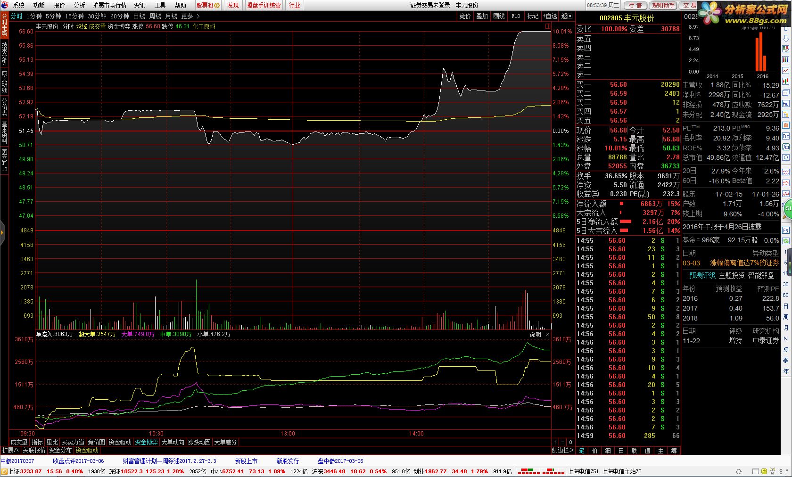Open the 帮助 menu
792x477 pixels.
(180, 5)
